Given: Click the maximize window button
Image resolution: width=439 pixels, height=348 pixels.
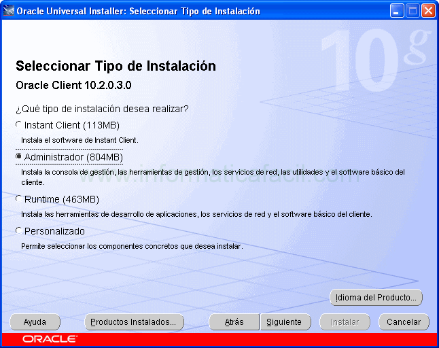Looking at the screenshot, I should (412, 11).
